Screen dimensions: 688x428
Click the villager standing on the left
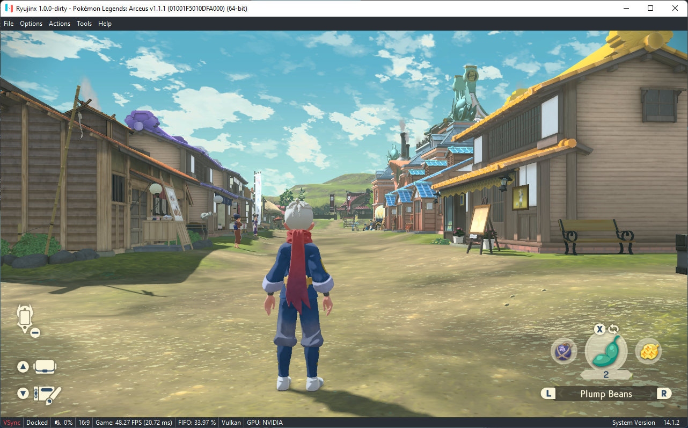[x=237, y=230]
